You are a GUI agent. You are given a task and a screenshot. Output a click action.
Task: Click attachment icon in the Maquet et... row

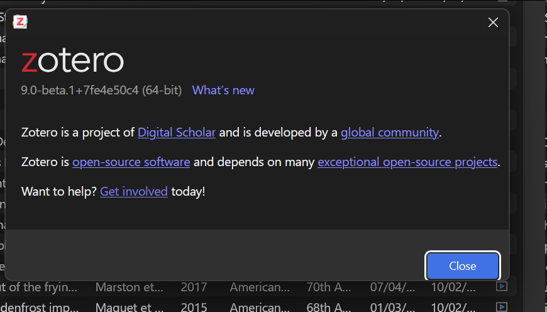pos(502,307)
